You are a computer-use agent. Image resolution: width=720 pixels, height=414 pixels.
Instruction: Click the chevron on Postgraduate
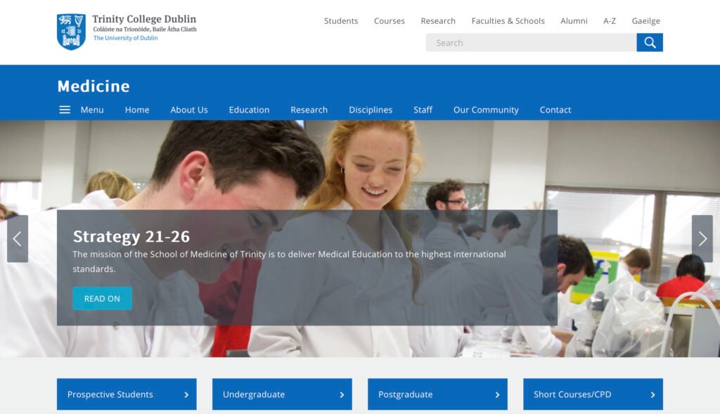497,394
